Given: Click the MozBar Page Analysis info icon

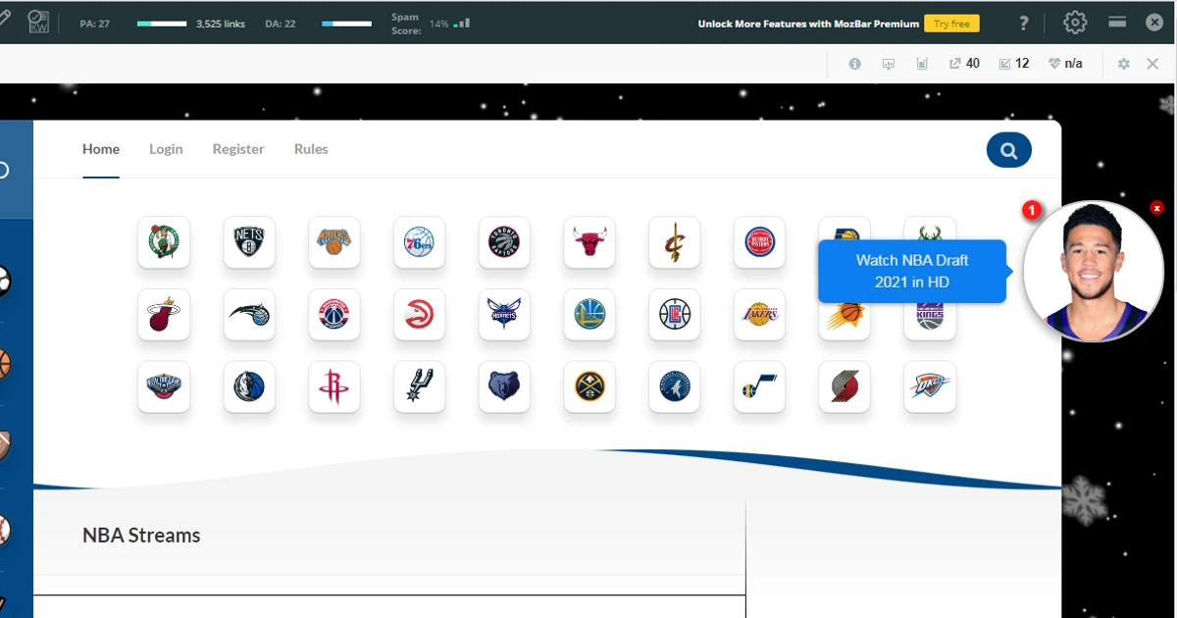Looking at the screenshot, I should 854,63.
